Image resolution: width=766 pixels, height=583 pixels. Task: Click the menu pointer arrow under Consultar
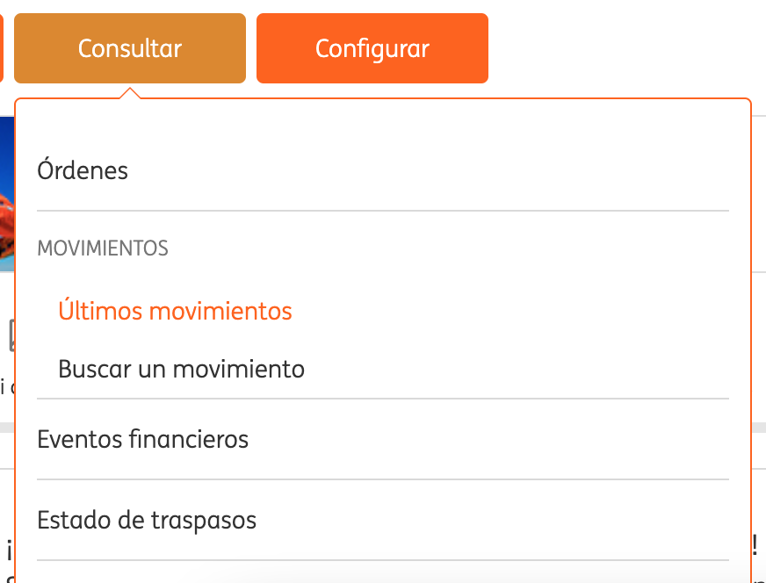pos(130,93)
